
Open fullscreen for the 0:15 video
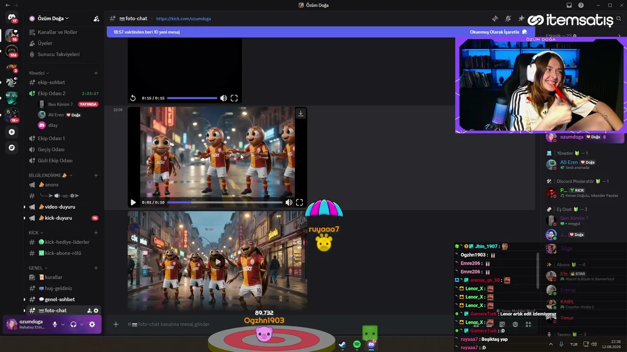[x=234, y=98]
